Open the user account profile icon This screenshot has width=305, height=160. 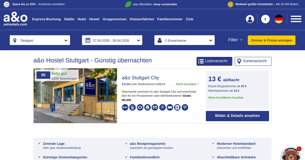click(x=250, y=19)
